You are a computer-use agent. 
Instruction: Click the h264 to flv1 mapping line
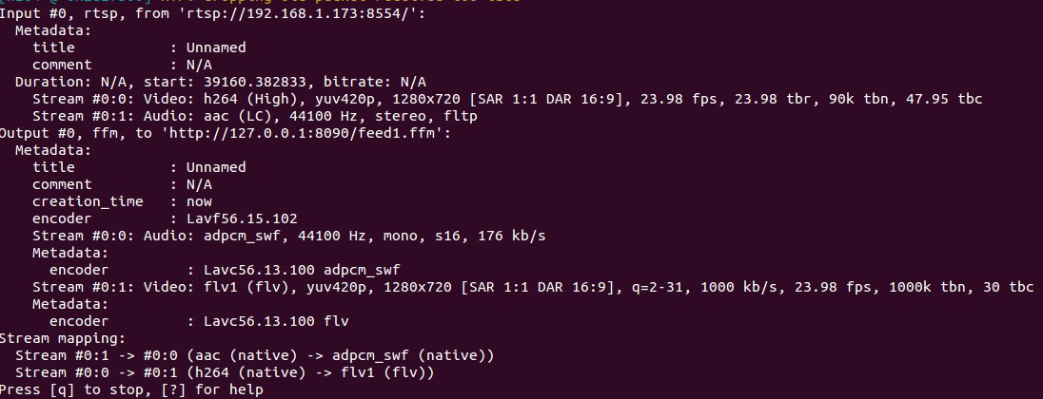point(225,372)
